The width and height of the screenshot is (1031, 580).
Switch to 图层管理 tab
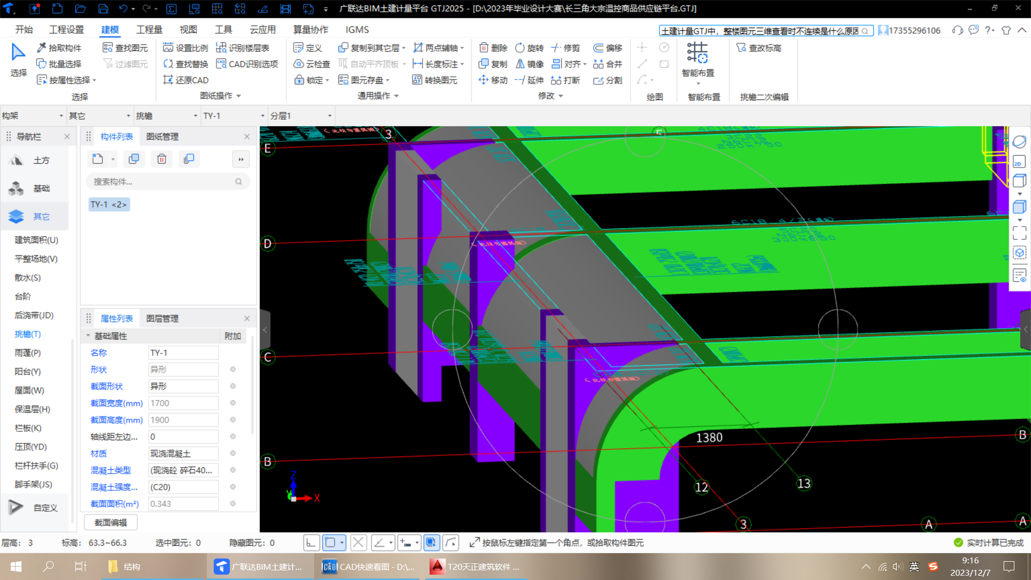click(x=163, y=318)
